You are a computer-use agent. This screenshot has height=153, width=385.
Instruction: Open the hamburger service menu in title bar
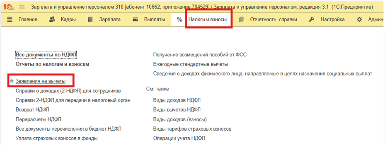[22, 7]
